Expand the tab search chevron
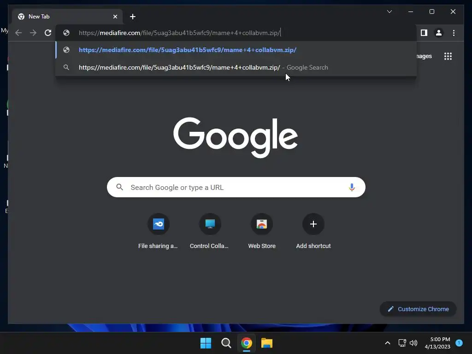The image size is (472, 354). click(389, 12)
